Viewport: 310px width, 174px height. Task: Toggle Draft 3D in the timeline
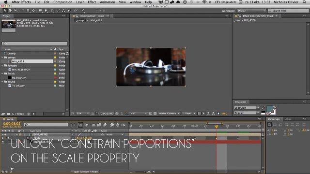coord(86,125)
